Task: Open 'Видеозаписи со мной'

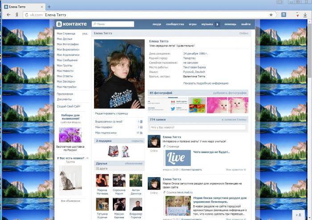Action: 109,121
